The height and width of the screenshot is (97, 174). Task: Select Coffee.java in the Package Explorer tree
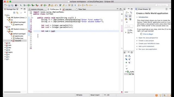pyautogui.click(x=19, y=38)
